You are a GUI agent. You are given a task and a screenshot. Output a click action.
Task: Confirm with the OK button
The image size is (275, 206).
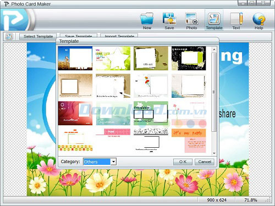tap(183, 162)
